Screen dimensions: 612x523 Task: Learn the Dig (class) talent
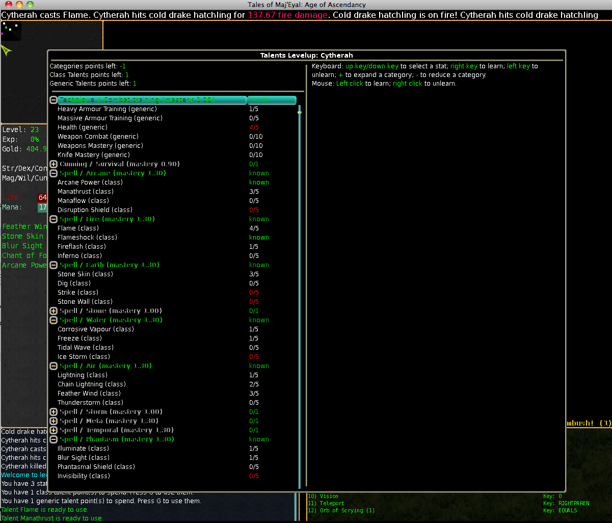pos(177,283)
